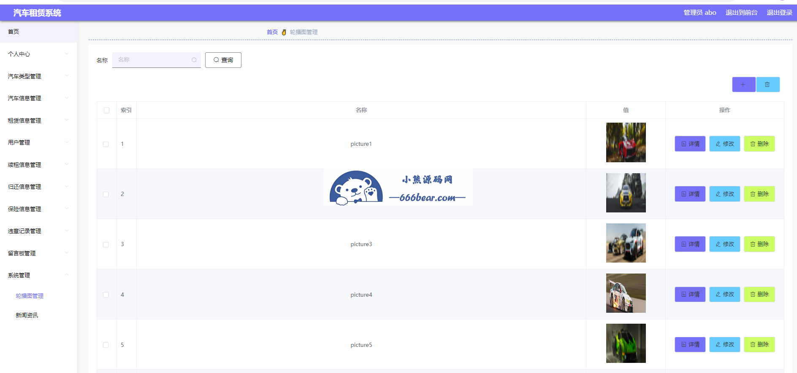The height and width of the screenshot is (373, 797).
Task: Click the blue trash batch delete button
Action: 767,84
